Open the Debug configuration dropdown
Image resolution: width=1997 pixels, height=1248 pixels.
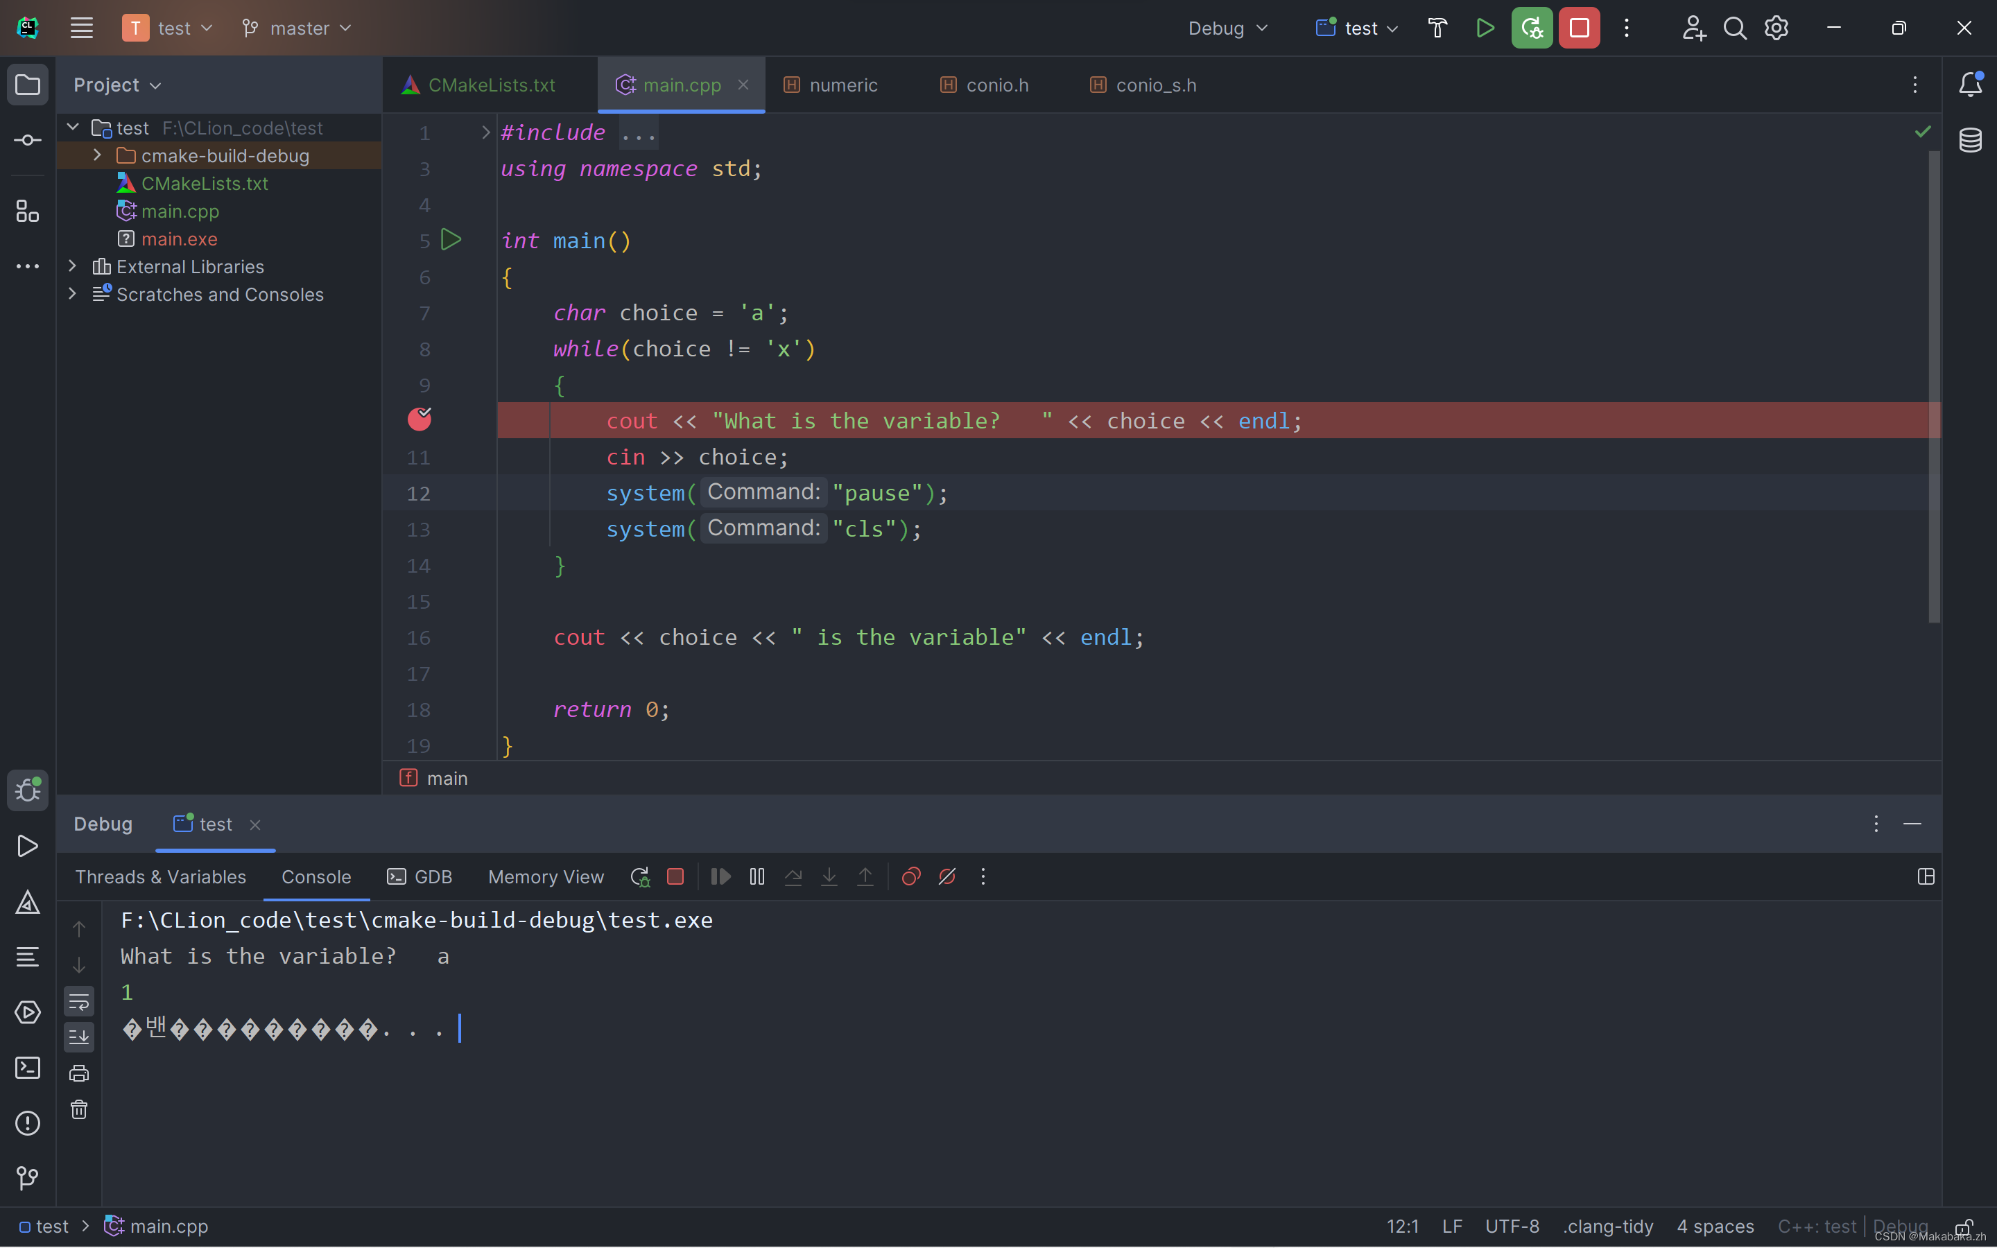(x=1228, y=27)
